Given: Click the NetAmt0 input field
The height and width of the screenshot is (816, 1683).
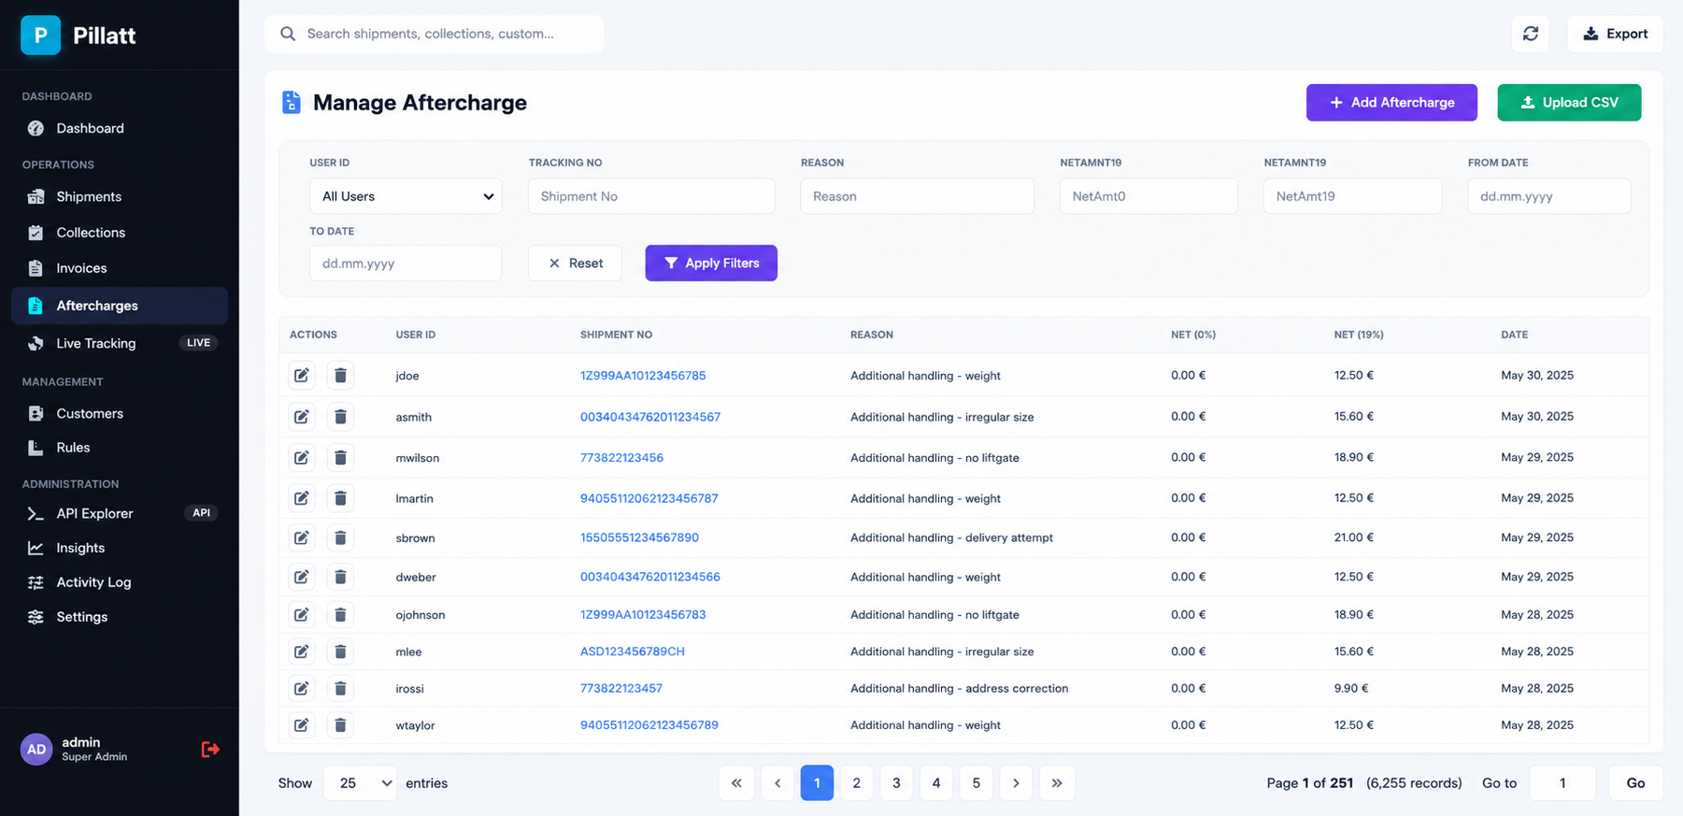Looking at the screenshot, I should coord(1148,196).
